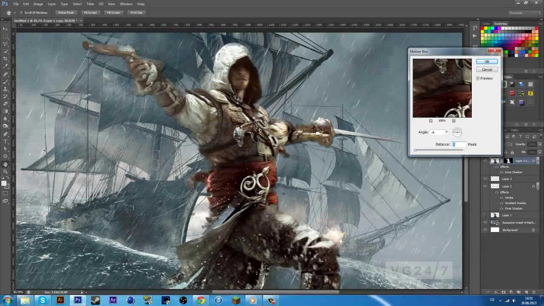The height and width of the screenshot is (306, 544).
Task: Hide visibility of Layer 2
Action: click(485, 186)
